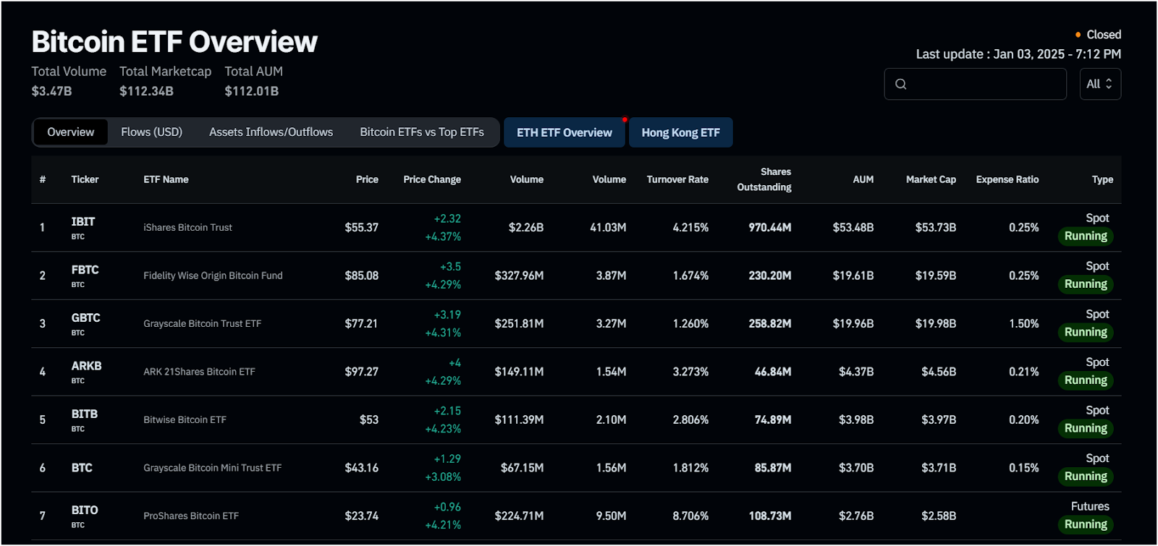Click the 8.706% turnover rate value
The image size is (1158, 546).
pyautogui.click(x=690, y=516)
